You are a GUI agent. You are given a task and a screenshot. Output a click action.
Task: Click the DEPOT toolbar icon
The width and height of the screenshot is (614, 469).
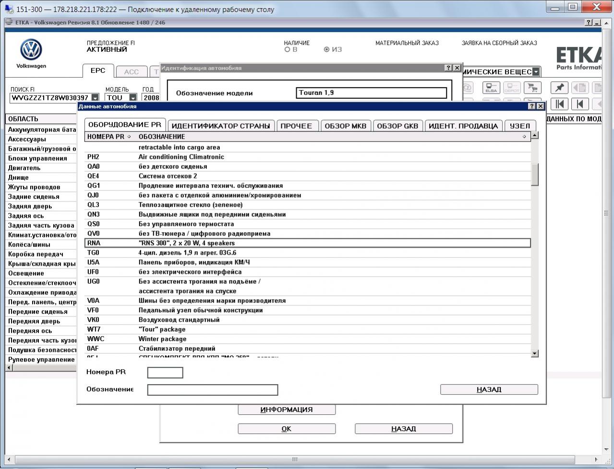click(x=511, y=88)
